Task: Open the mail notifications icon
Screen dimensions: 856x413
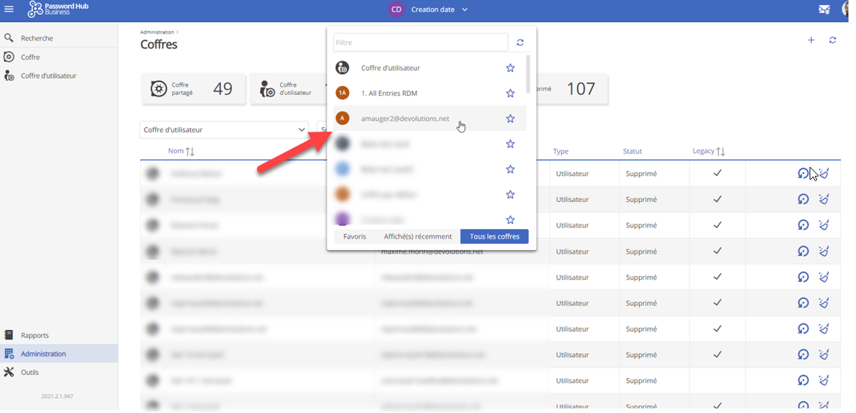Action: coord(824,10)
